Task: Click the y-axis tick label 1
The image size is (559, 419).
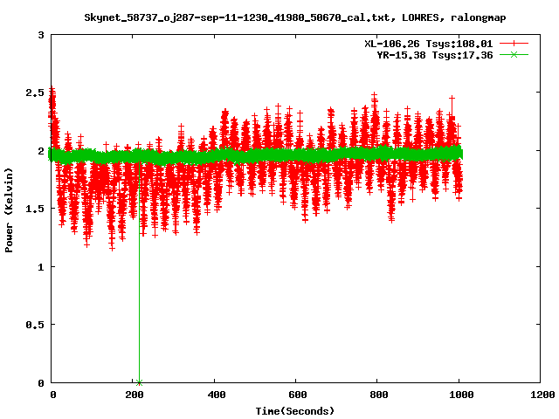Action: (41, 266)
